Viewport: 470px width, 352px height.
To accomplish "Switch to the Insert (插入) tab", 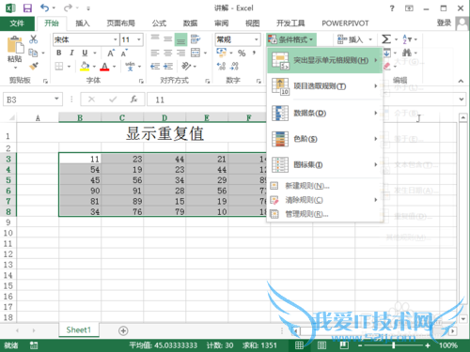I will pyautogui.click(x=83, y=23).
